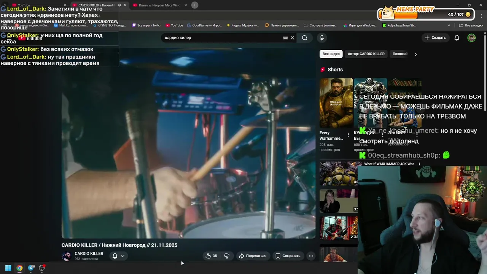This screenshot has width=487, height=274.
Task: Open Telegram from the taskbar
Action: [31, 268]
